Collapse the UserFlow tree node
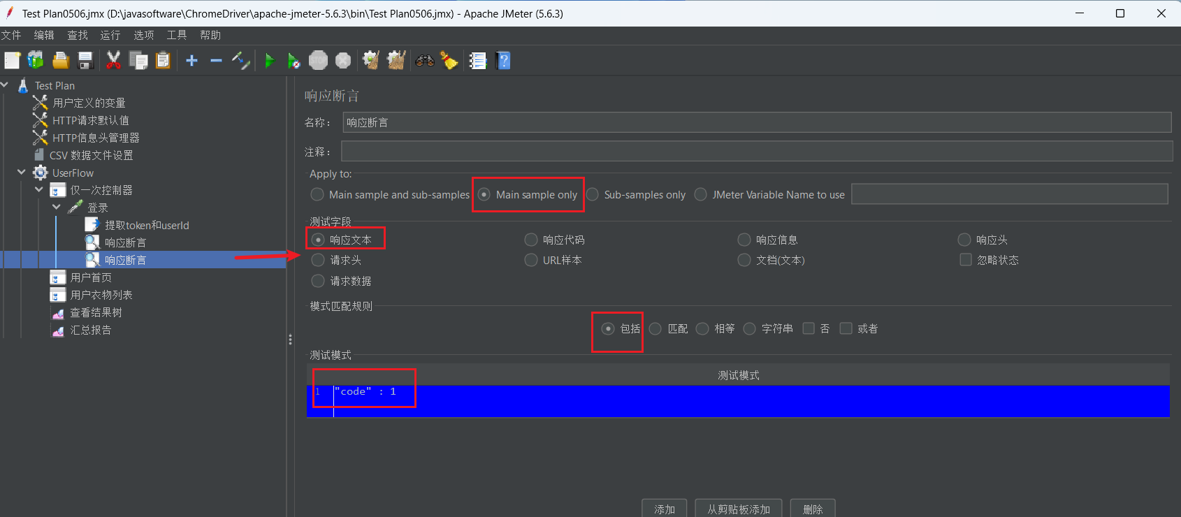 [x=22, y=172]
